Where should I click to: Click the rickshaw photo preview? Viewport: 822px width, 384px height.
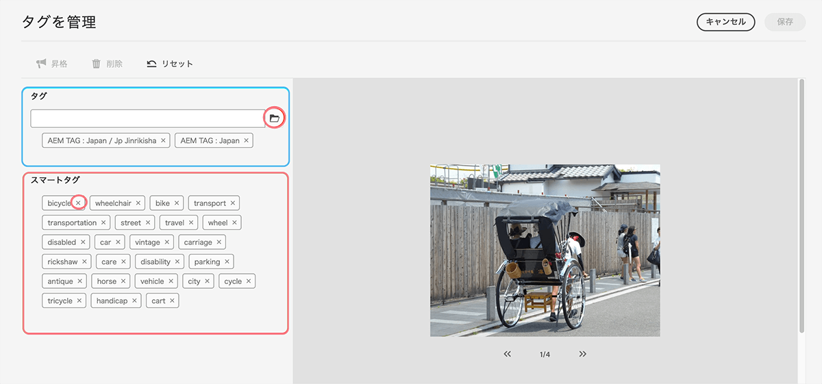coord(545,251)
